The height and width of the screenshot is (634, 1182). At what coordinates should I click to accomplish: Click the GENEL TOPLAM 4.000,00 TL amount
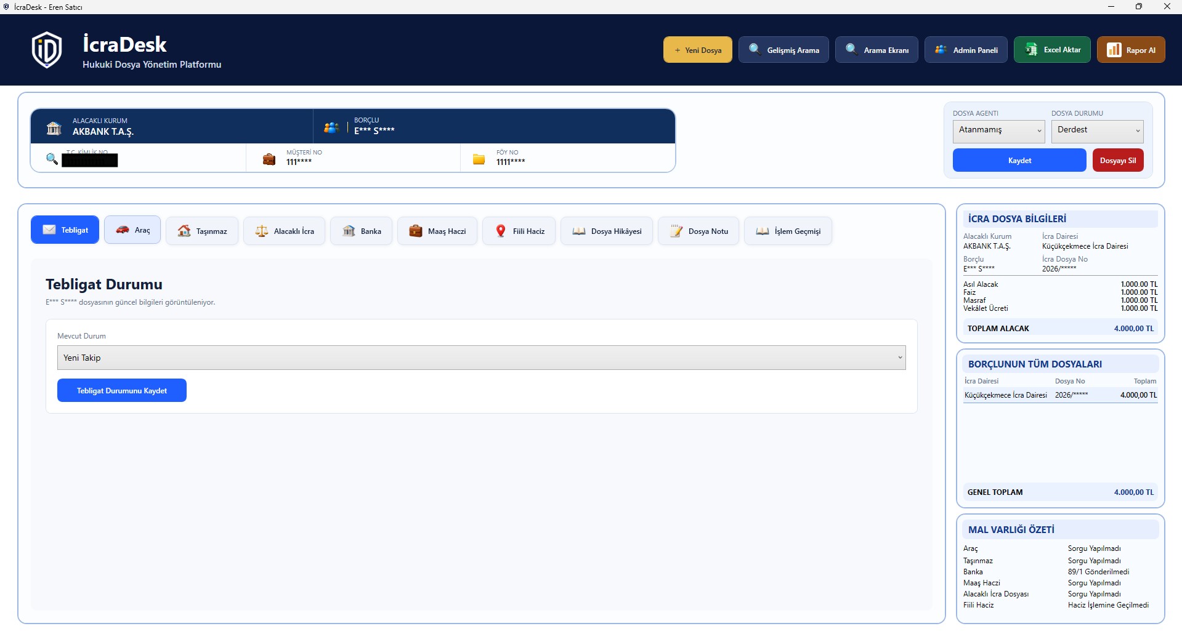tap(1133, 492)
